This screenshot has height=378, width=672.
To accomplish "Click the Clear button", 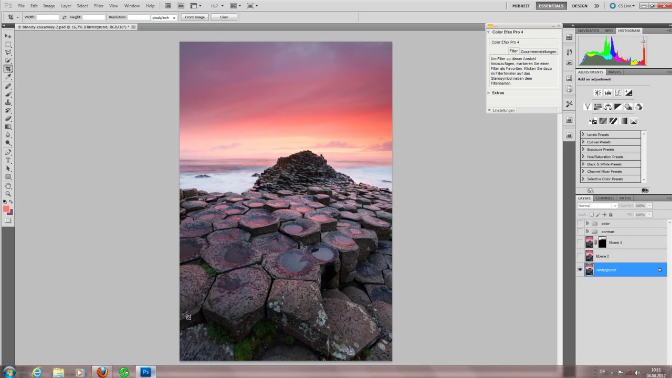I will (x=224, y=17).
